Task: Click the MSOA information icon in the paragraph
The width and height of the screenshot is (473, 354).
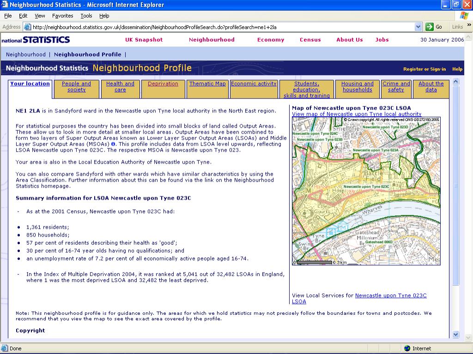Action: click(114, 144)
